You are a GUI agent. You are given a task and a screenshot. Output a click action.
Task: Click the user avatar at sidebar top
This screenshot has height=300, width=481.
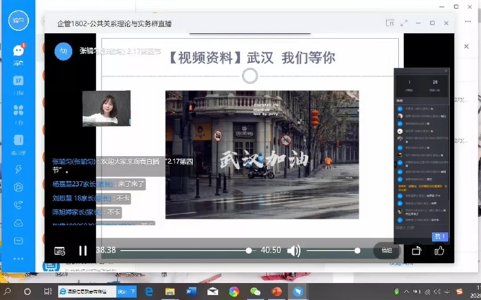pos(19,20)
